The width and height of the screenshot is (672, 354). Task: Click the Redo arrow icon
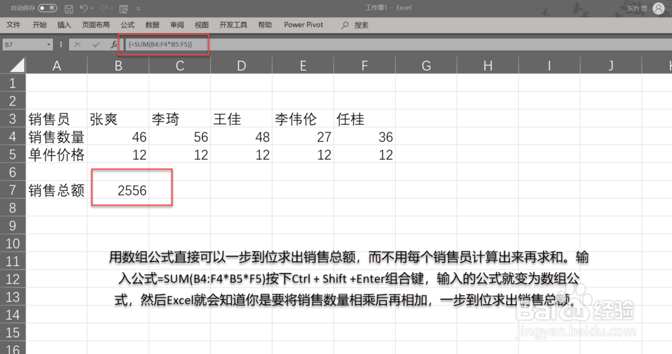[x=103, y=8]
